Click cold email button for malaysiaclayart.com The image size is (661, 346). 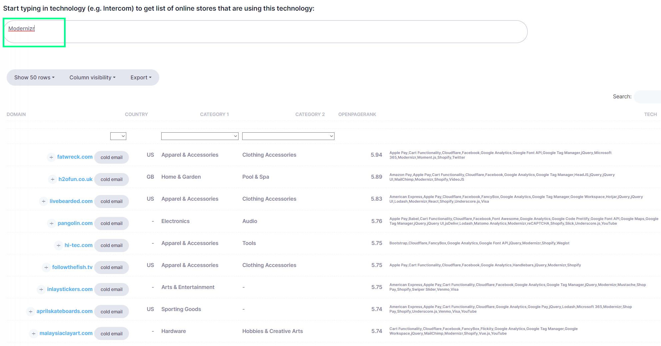click(x=112, y=334)
